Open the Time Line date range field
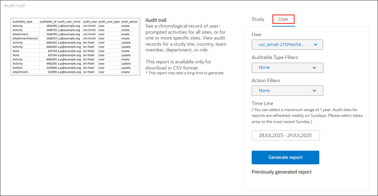Screen dimensions: 378x196 click(286, 135)
